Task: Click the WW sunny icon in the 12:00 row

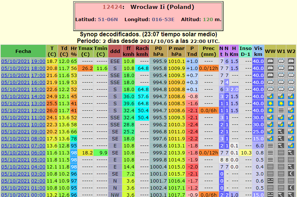Action: tap(270, 110)
